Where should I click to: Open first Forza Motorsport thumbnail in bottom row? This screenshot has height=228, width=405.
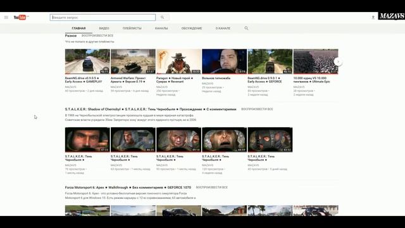coord(87,211)
